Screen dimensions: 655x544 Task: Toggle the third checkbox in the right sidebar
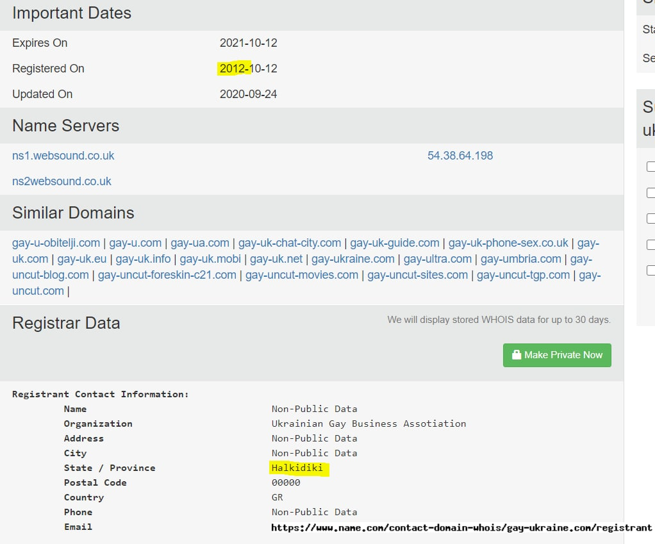651,218
